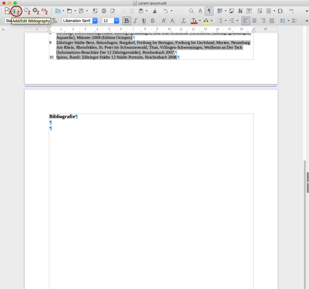Click Zotero Unlink Citations icon

pyautogui.click(x=45, y=11)
